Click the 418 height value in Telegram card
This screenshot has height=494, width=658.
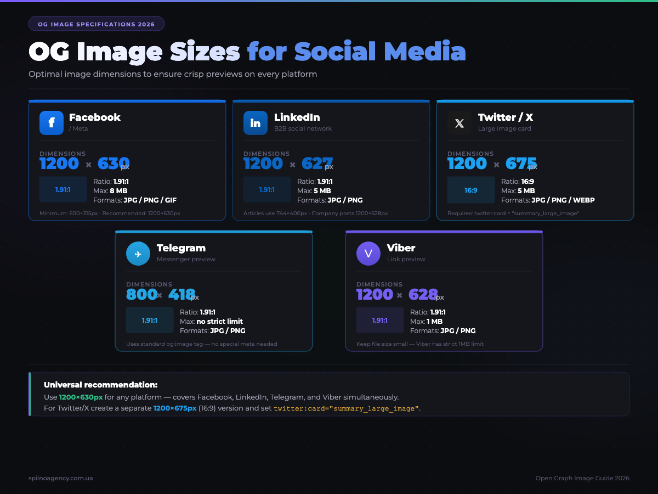pyautogui.click(x=182, y=294)
